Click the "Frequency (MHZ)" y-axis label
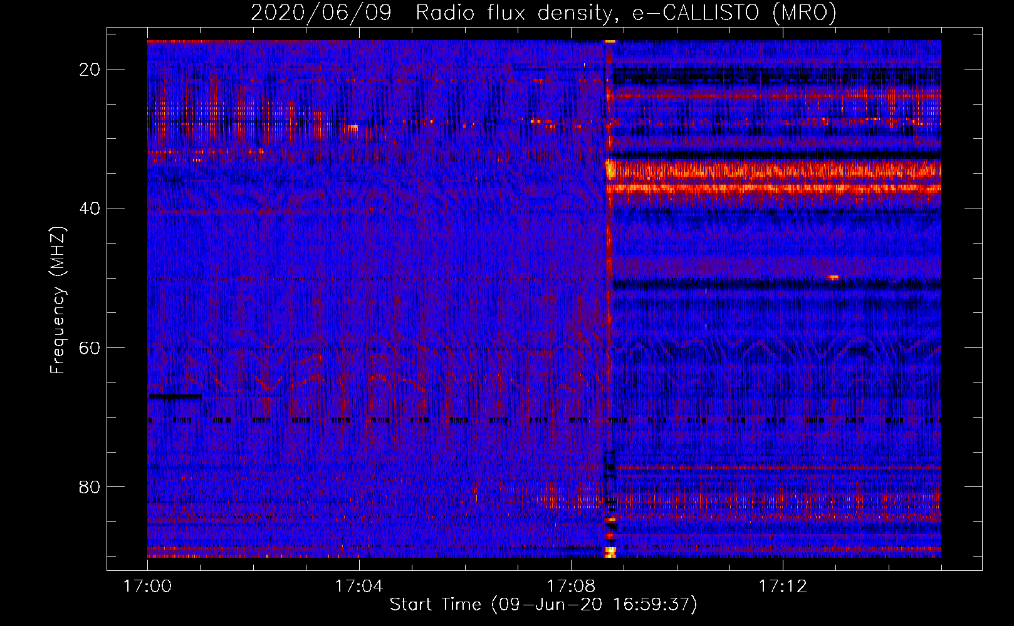 58,300
